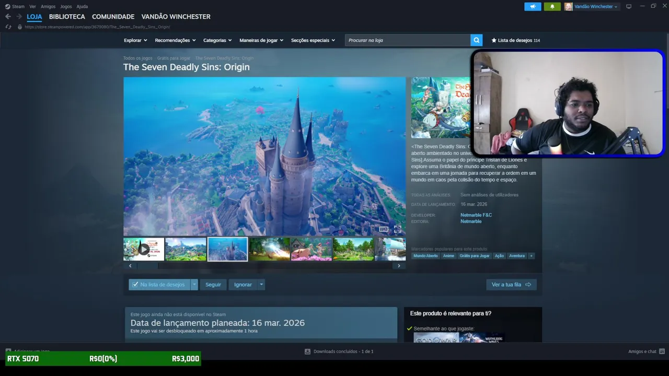This screenshot has height=376, width=669.
Task: Click Downloads concluídos status text
Action: (x=343, y=351)
